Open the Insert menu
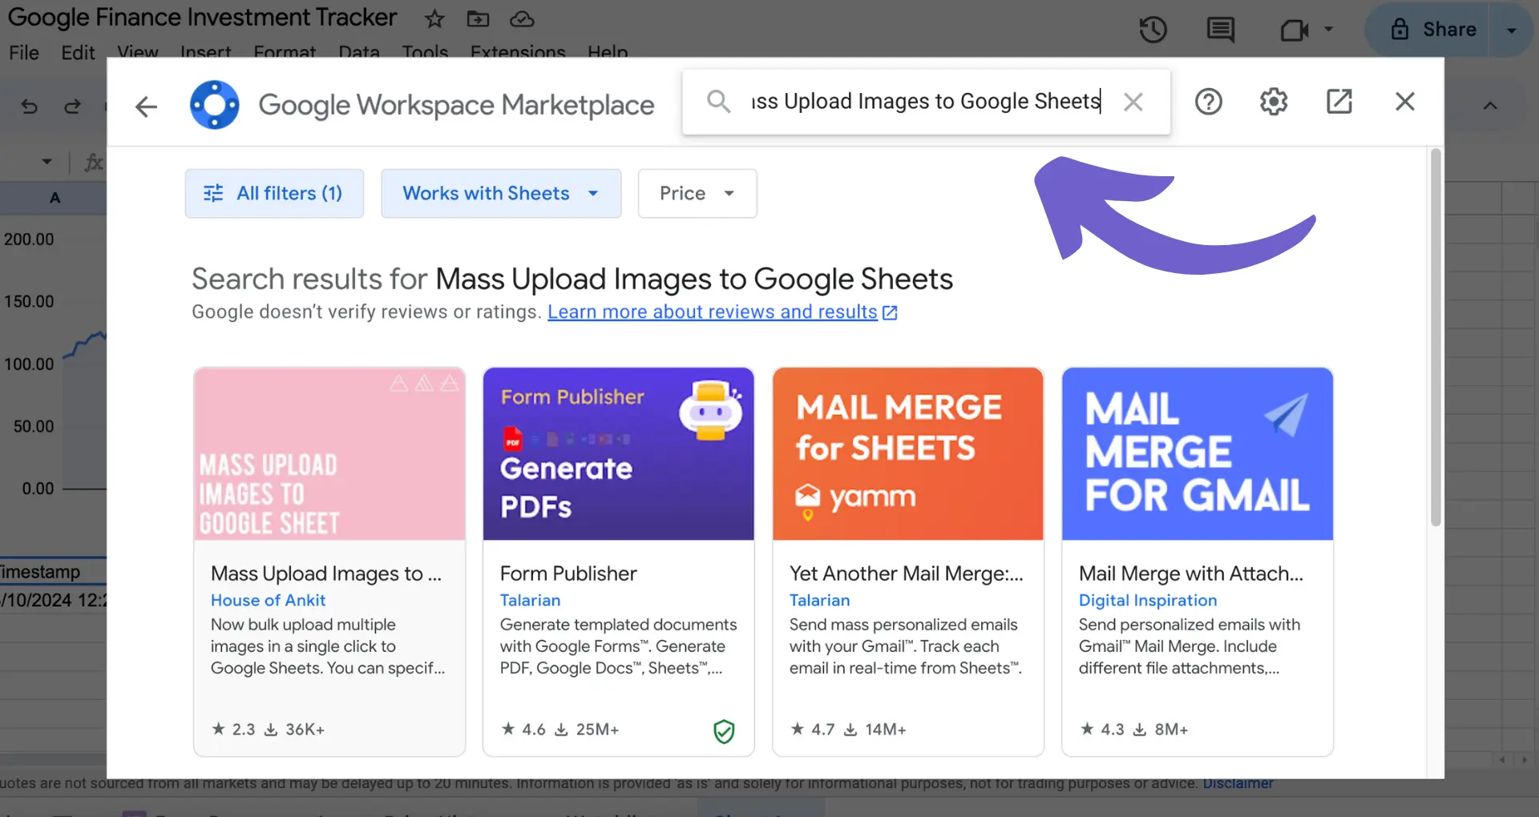Screen dimensions: 1539x817 205,53
